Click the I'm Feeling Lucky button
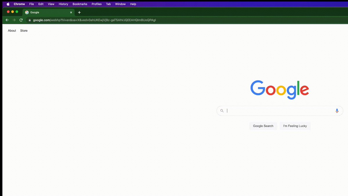 coord(295,126)
